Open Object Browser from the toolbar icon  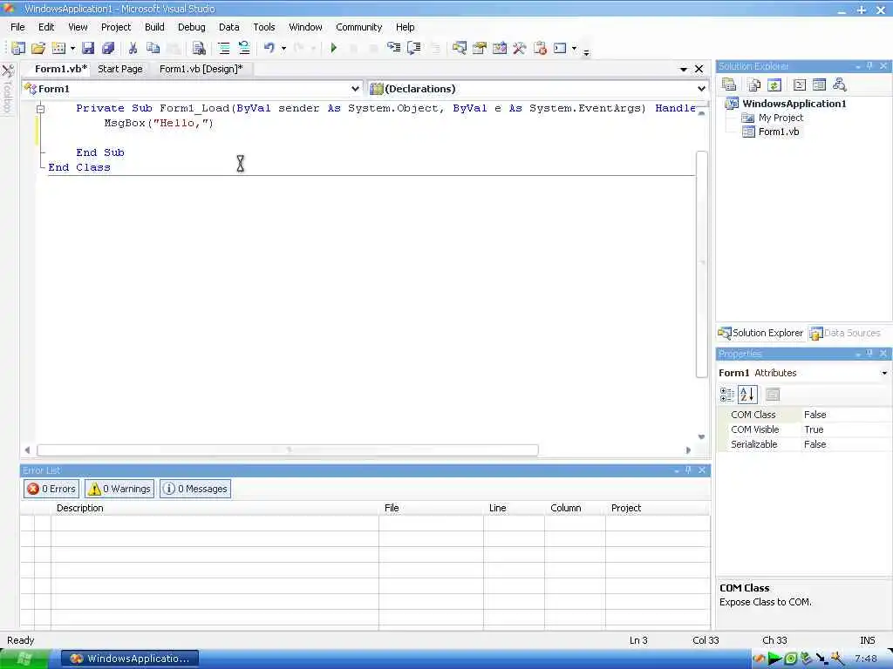click(x=500, y=49)
